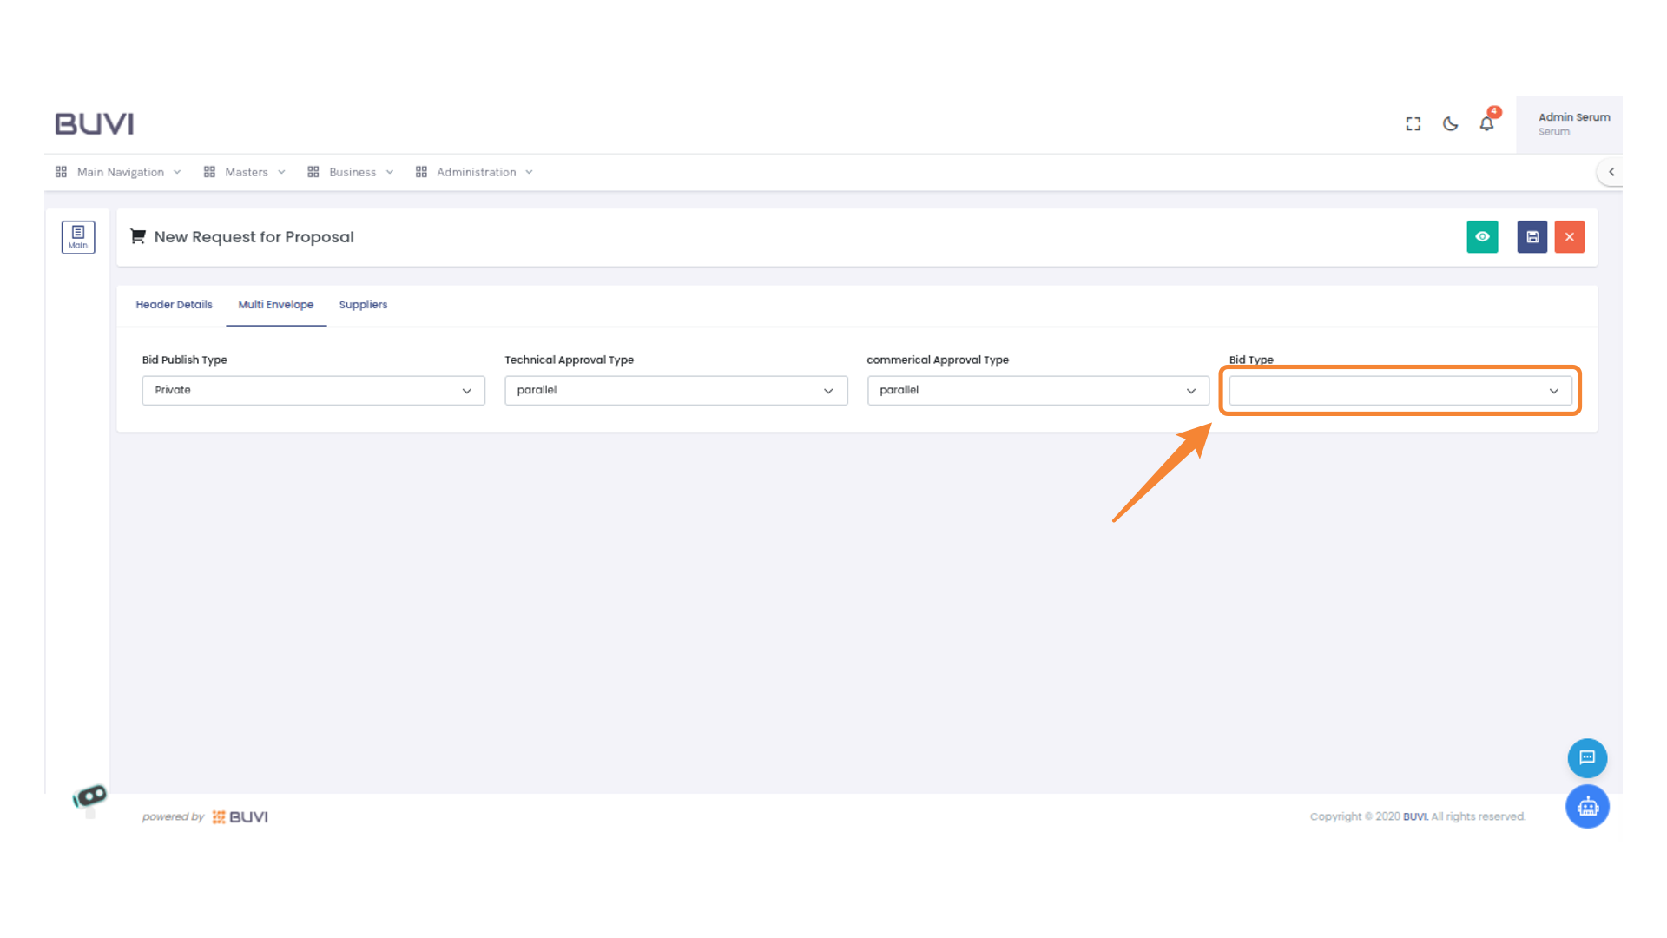1667x938 pixels.
Task: Collapse the panel using the left chevron
Action: point(1611,172)
